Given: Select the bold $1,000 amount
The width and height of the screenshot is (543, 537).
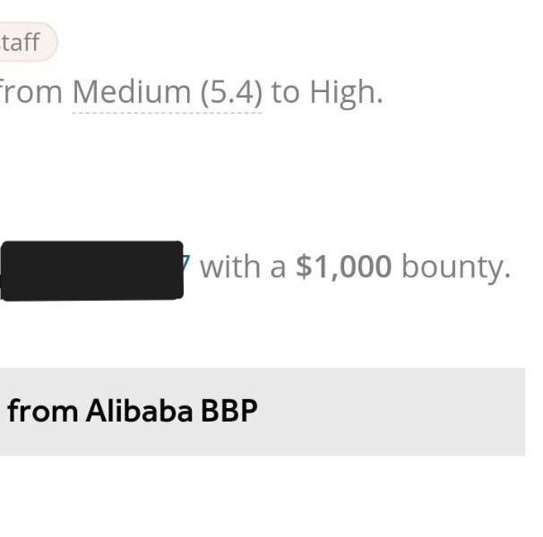Looking at the screenshot, I should (x=343, y=267).
